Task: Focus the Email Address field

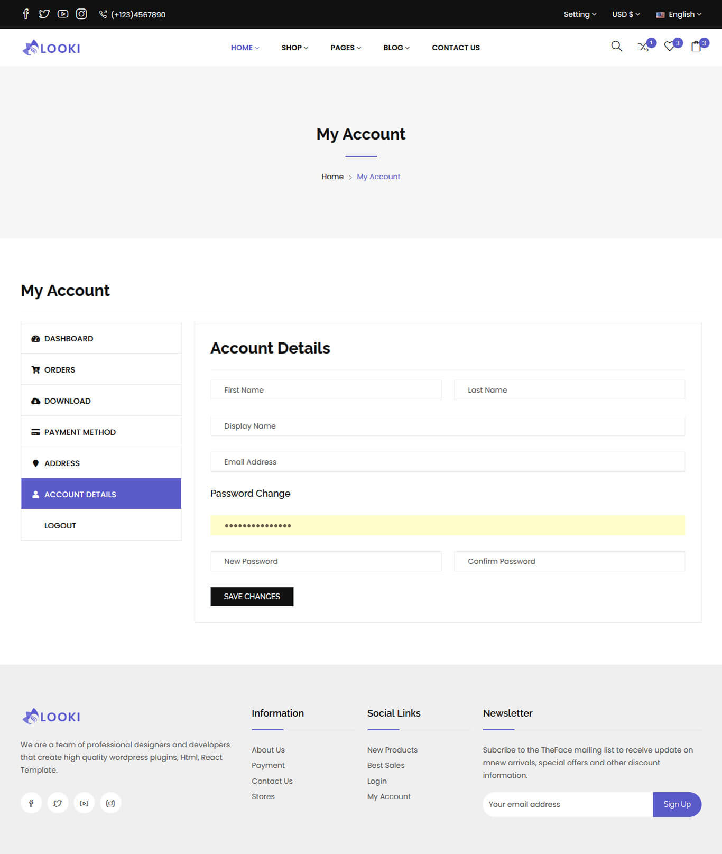Action: [x=447, y=462]
